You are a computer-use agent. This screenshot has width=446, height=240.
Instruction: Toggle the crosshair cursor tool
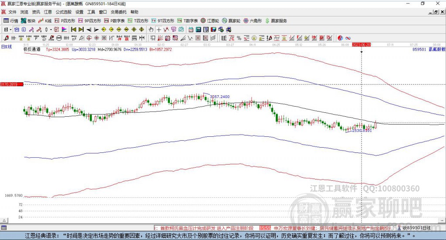click(x=159, y=30)
